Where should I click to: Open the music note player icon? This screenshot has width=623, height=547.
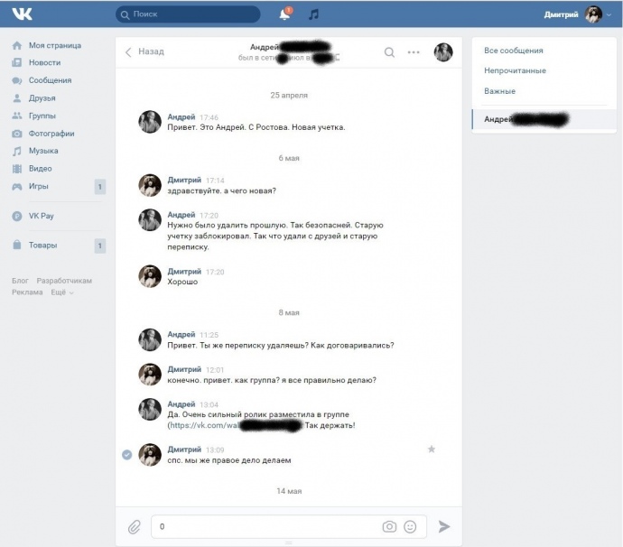click(x=314, y=14)
